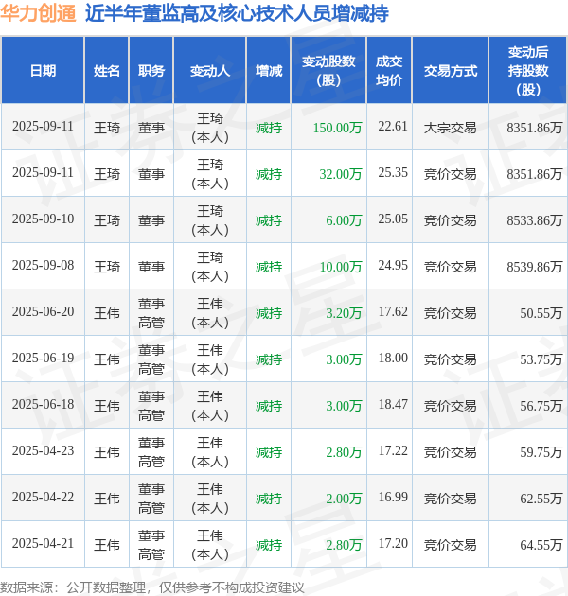Click the 变动人 column header
Screen dimensions: 568x596
(209, 71)
